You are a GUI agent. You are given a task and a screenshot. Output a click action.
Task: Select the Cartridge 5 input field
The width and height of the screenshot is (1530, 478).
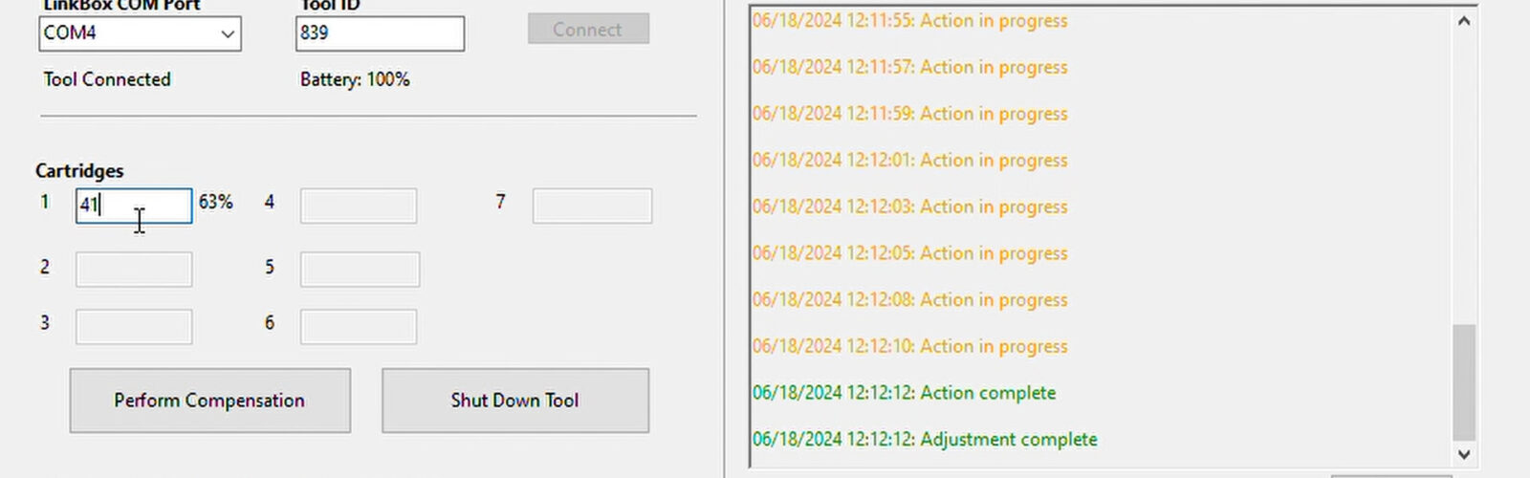(360, 270)
